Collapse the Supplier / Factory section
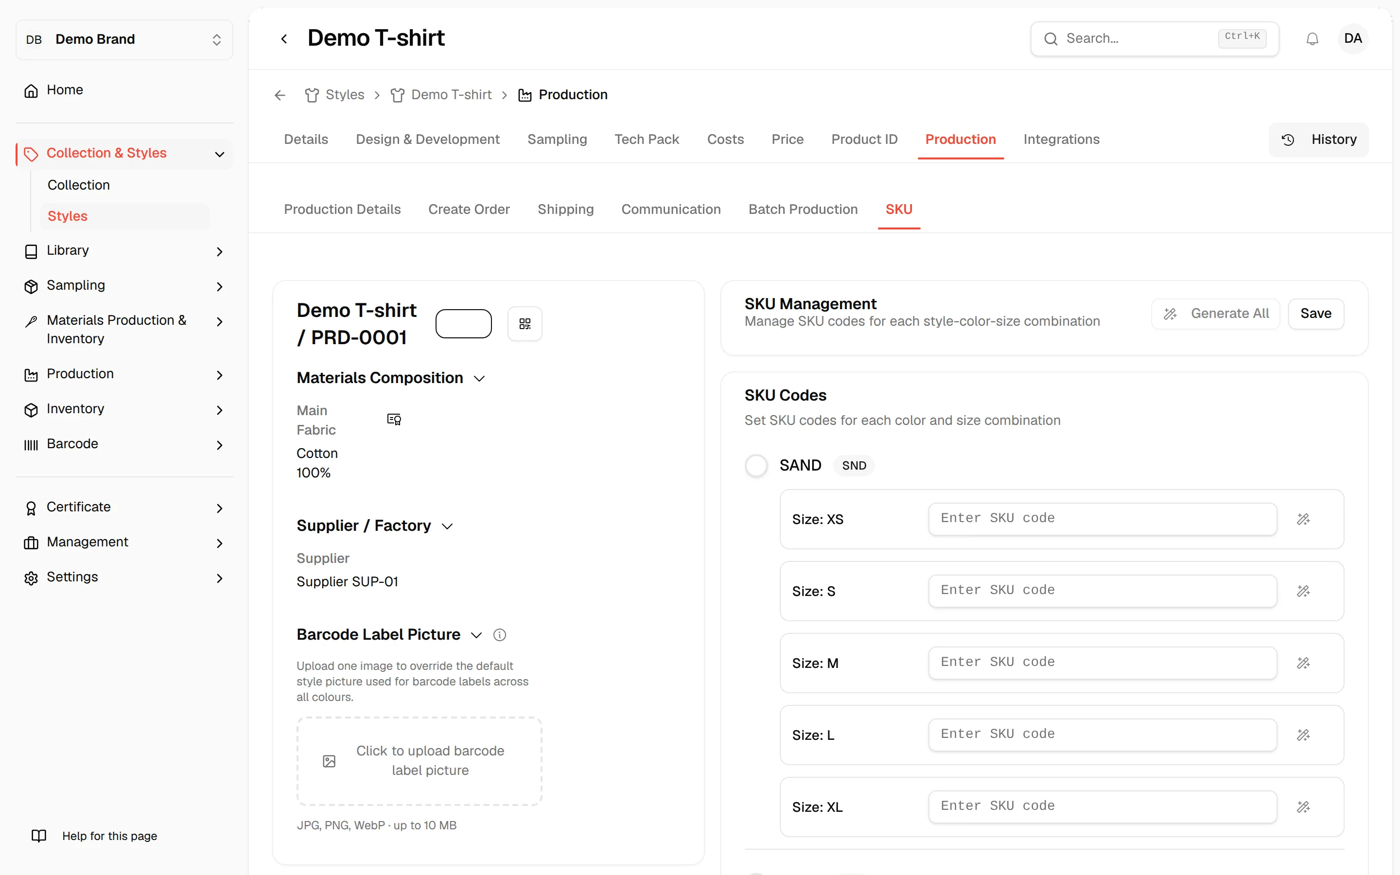1400x875 pixels. (x=447, y=526)
